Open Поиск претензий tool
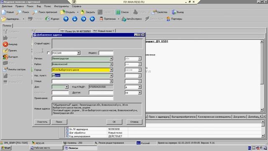268x151 pixels. [x=45, y=12]
